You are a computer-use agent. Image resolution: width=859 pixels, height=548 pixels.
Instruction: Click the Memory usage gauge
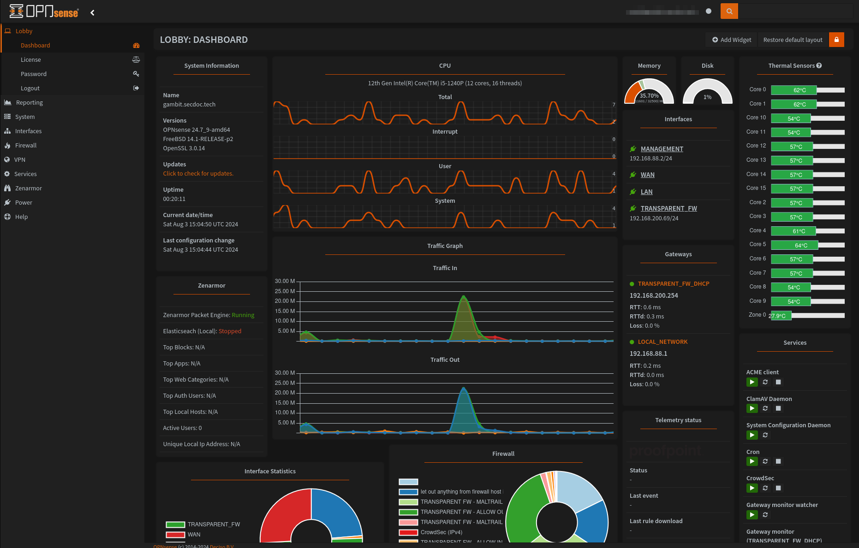pyautogui.click(x=649, y=92)
